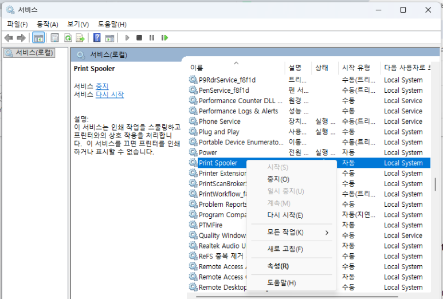Click the Pause service toolbar icon

pos(152,38)
